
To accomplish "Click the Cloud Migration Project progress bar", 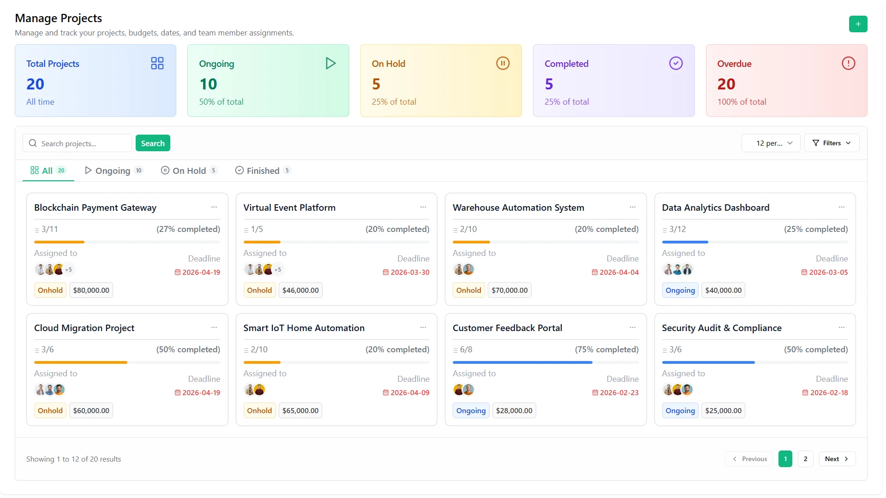I will (127, 362).
